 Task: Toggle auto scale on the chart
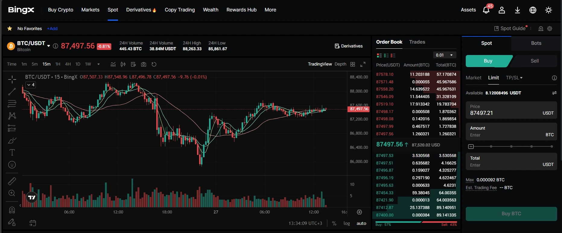tap(361, 223)
